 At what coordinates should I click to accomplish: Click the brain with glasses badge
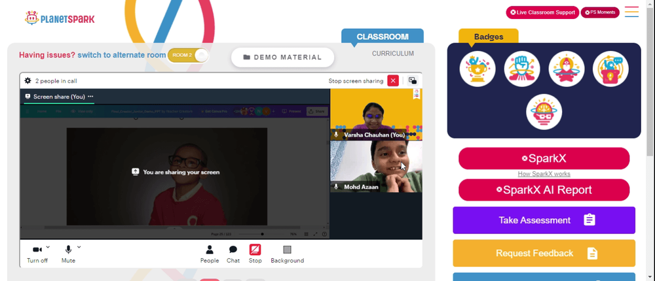(x=544, y=112)
